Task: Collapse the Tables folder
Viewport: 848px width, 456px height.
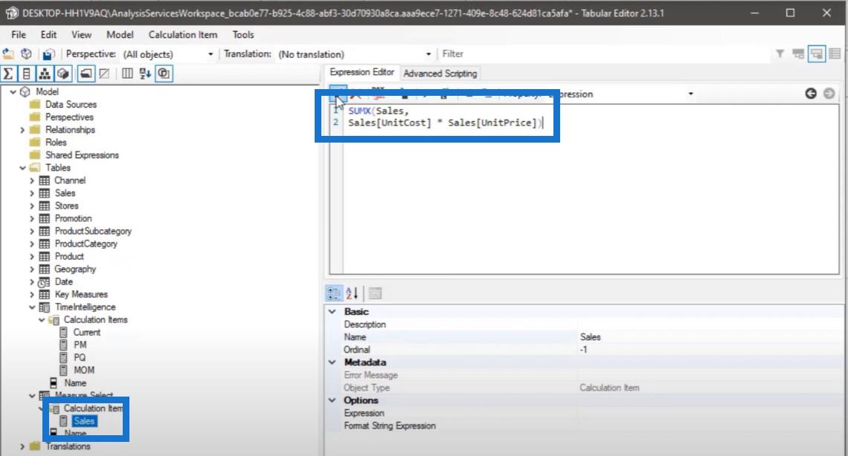Action: tap(22, 168)
